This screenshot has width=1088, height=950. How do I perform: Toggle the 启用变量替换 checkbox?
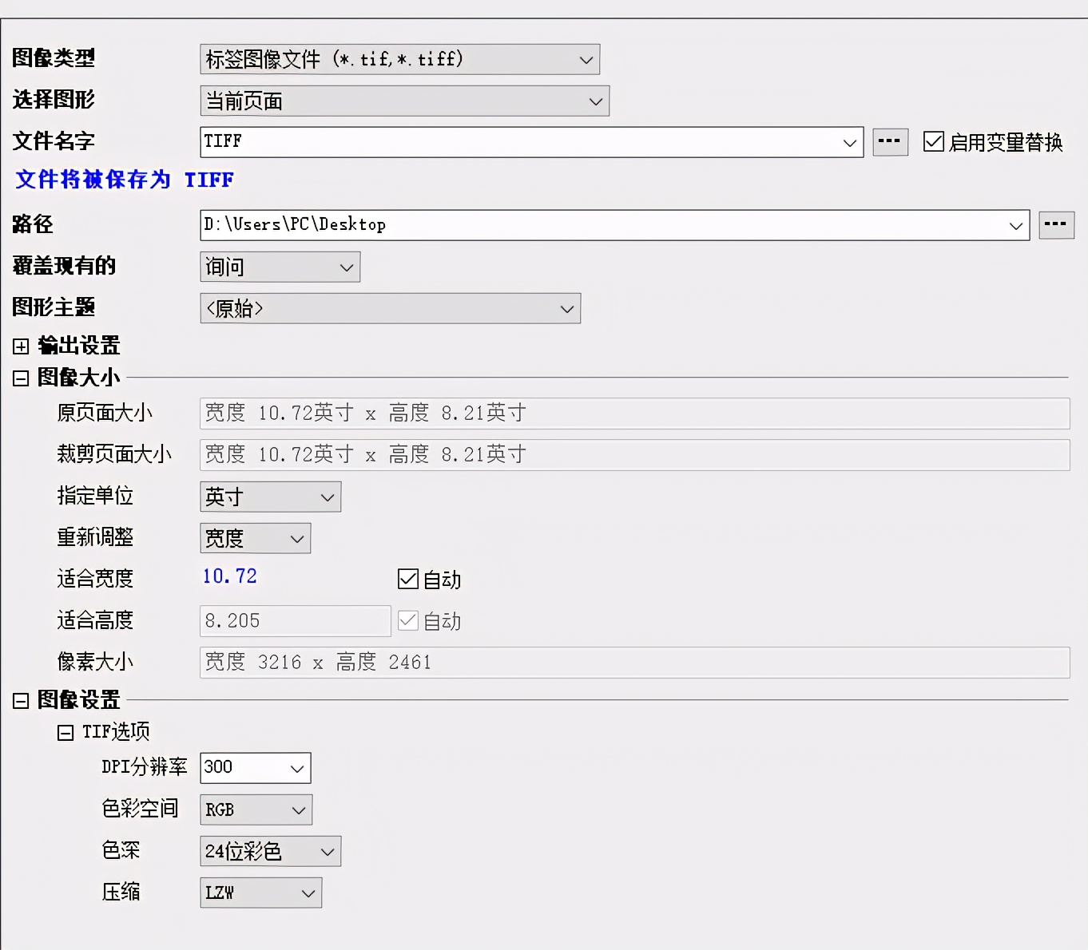pos(933,141)
